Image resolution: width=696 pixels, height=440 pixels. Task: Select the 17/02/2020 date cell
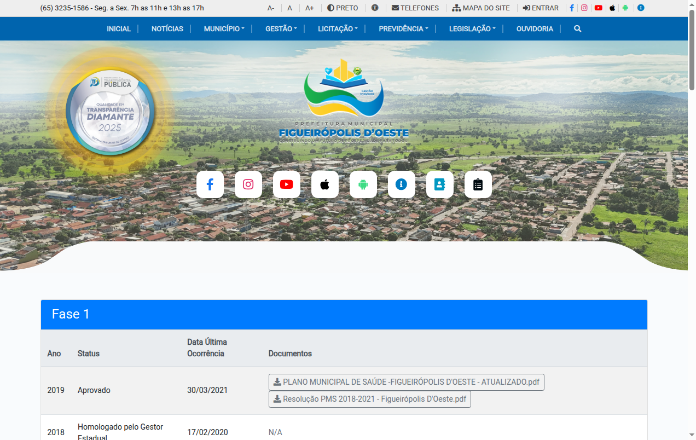(x=207, y=432)
